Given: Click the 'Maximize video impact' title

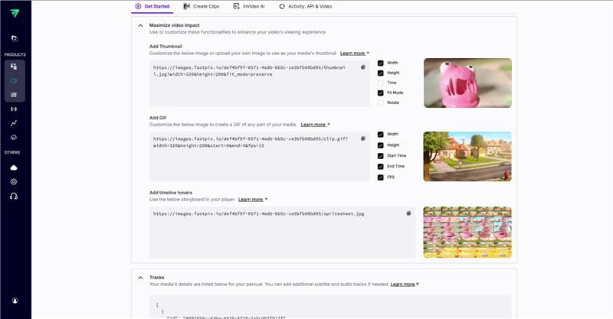Looking at the screenshot, I should [175, 25].
